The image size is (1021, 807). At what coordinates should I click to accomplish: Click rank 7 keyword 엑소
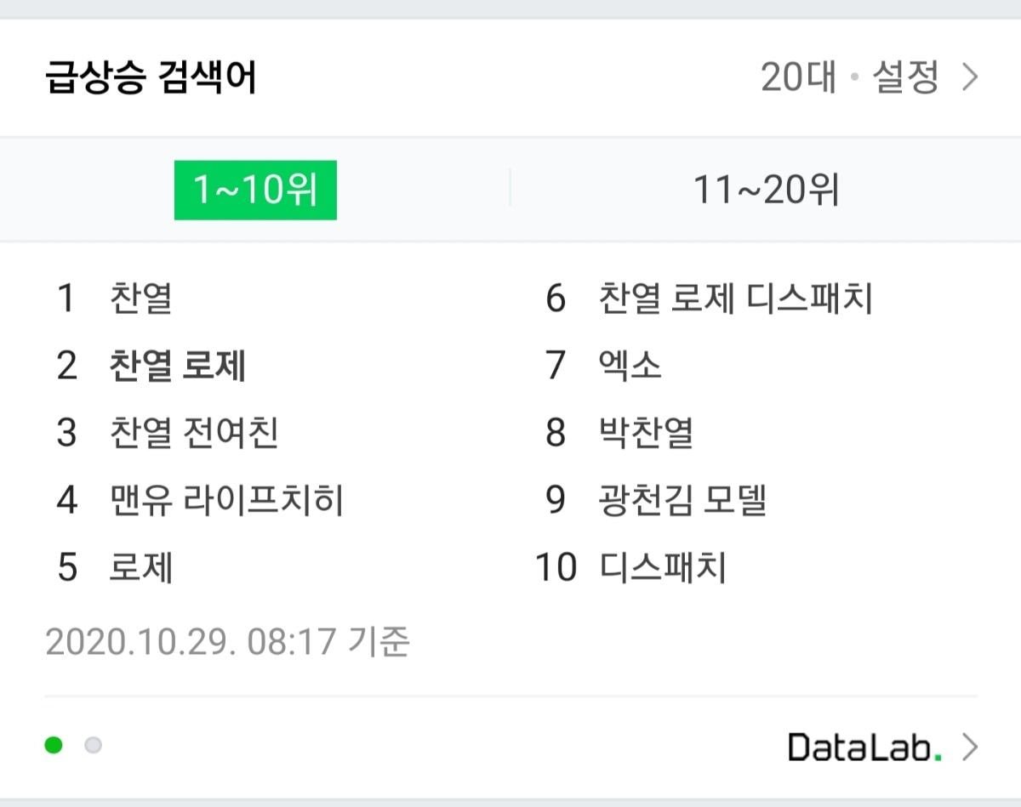click(x=630, y=366)
